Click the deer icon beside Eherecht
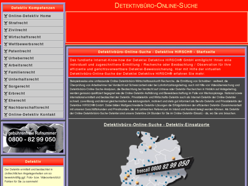The width and height of the screenshot is (248, 186). (6, 101)
